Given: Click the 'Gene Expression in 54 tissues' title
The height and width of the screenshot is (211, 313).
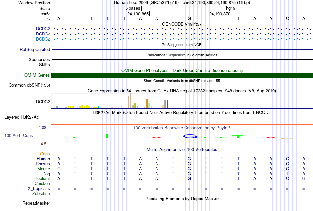Looking at the screenshot, I should pyautogui.click(x=182, y=91).
